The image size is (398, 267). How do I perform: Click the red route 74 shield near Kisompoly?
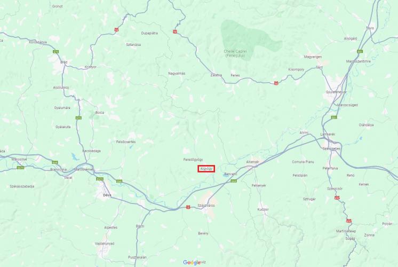point(276,83)
